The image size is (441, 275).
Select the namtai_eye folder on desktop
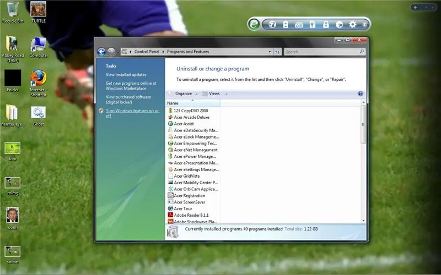point(13,116)
